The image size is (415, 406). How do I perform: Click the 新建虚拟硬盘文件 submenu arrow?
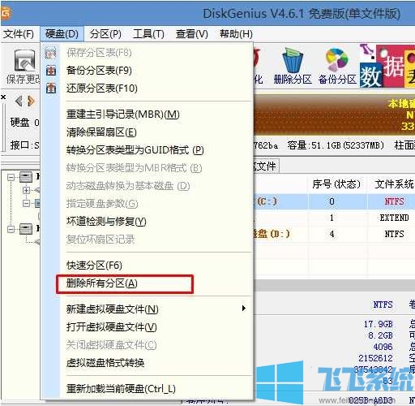pos(244,309)
